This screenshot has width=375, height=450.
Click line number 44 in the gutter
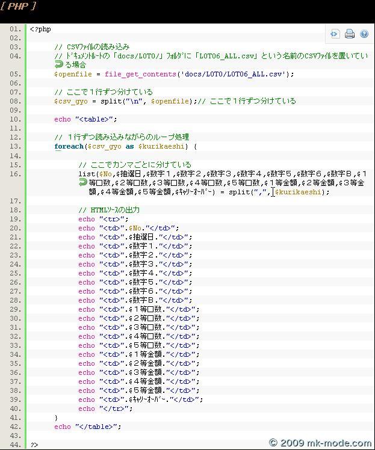click(15, 445)
